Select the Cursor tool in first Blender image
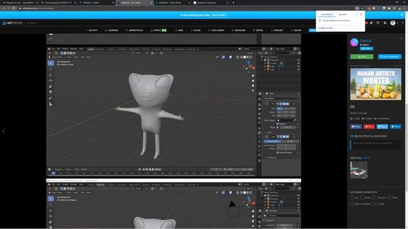Image resolution: width=408 pixels, height=229 pixels. tap(51, 69)
